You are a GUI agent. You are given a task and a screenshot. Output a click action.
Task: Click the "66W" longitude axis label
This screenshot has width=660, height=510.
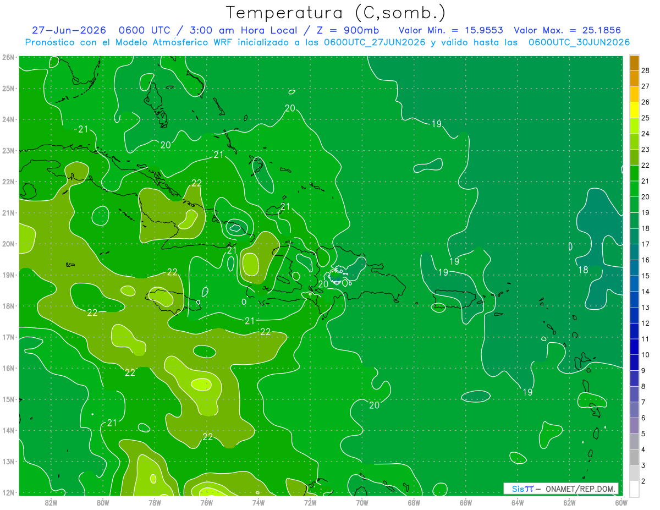tap(466, 502)
